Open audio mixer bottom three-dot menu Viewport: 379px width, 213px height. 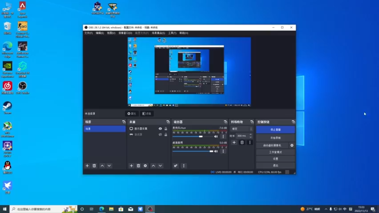click(x=184, y=166)
